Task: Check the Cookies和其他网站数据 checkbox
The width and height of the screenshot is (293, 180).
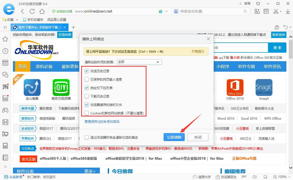Action: 86,113
